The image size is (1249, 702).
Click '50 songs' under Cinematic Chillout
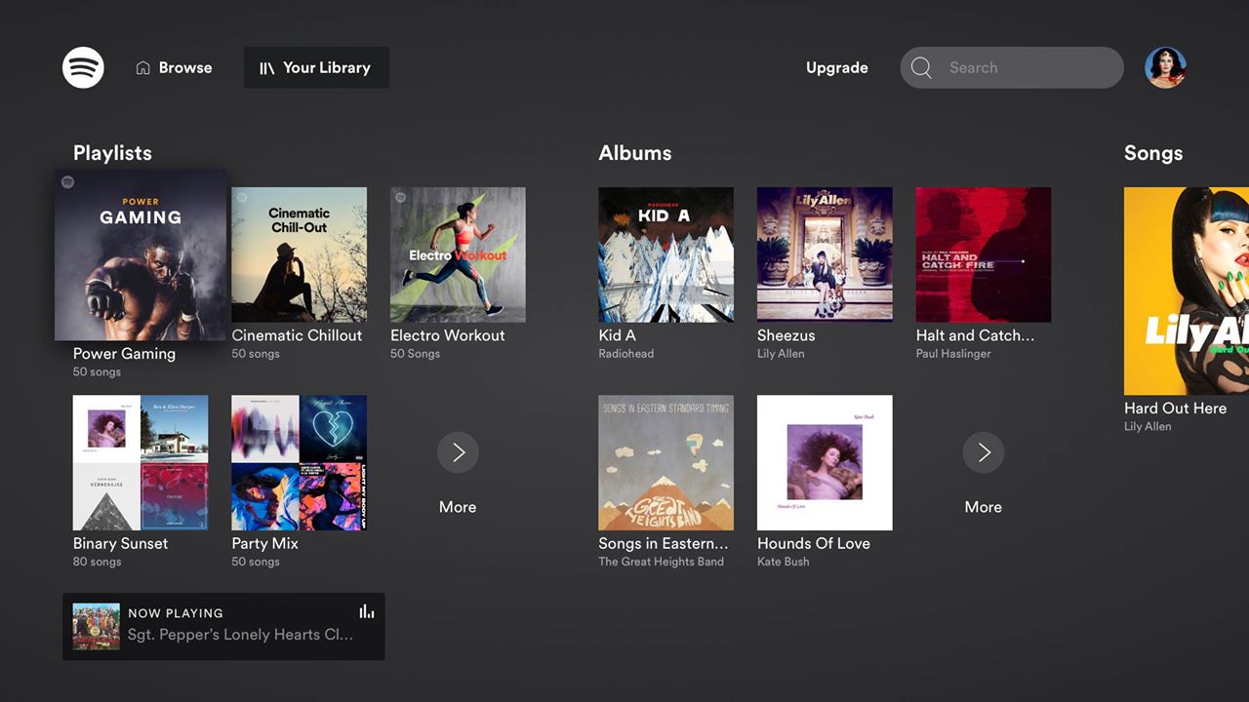pos(256,354)
